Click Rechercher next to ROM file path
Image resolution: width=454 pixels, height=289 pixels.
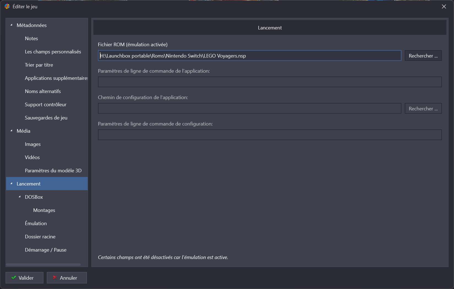[x=423, y=56]
